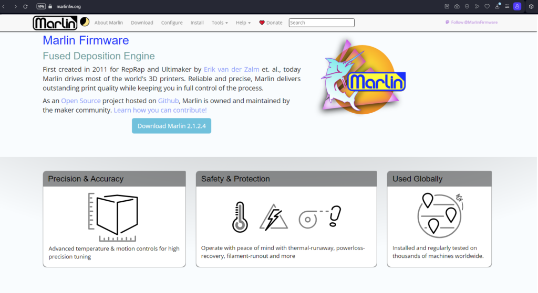Open the send/flow arrow icon

click(477, 6)
